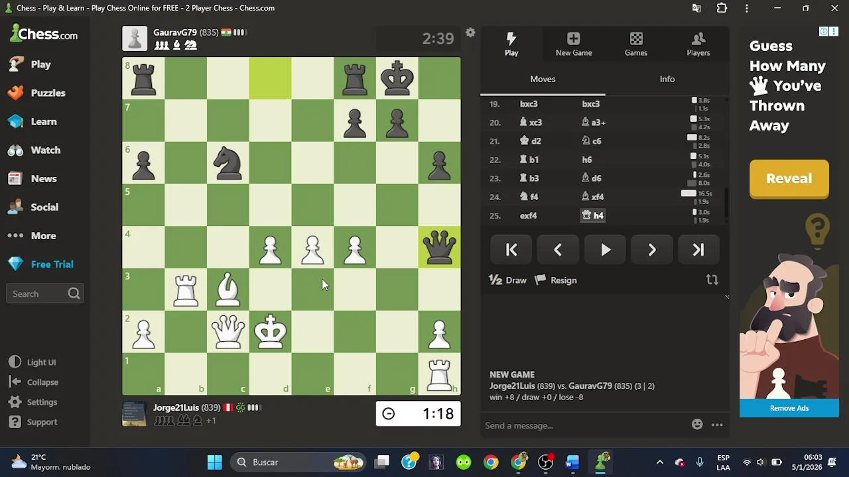Click the search magnifier icon in sidebar

(x=74, y=293)
